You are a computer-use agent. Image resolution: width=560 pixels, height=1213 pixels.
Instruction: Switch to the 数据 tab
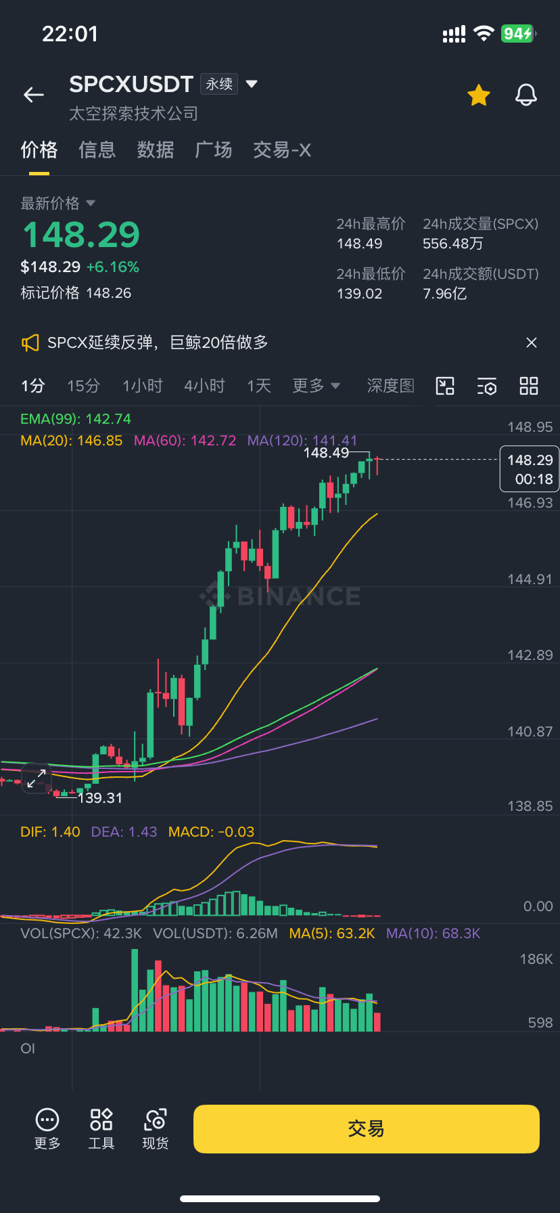(x=156, y=150)
